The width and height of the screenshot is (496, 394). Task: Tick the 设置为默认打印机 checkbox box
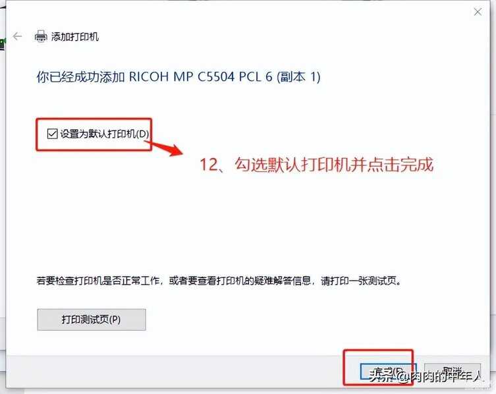pyautogui.click(x=52, y=134)
